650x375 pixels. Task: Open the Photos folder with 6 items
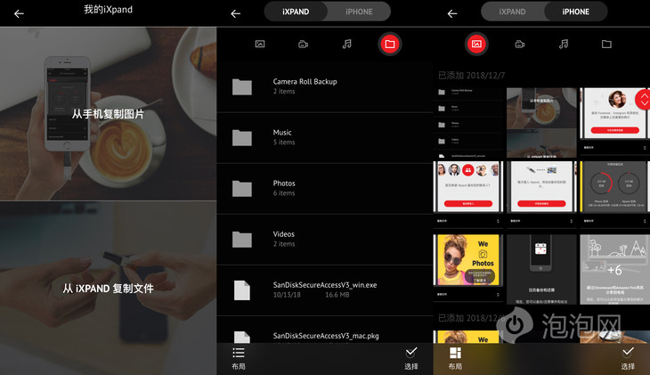(x=325, y=188)
